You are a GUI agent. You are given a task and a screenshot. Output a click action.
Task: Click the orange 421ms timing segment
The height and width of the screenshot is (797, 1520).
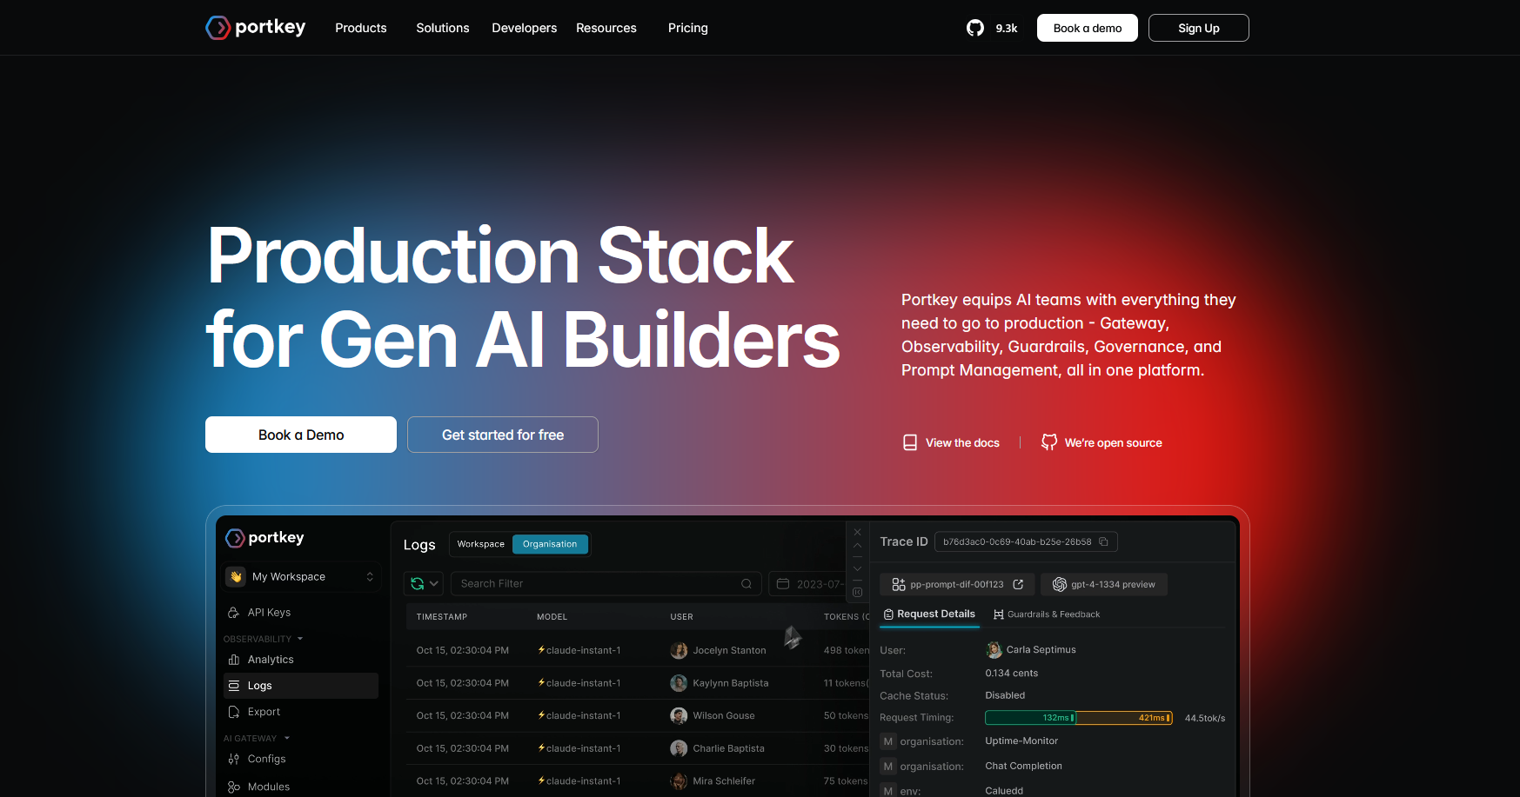click(1124, 718)
